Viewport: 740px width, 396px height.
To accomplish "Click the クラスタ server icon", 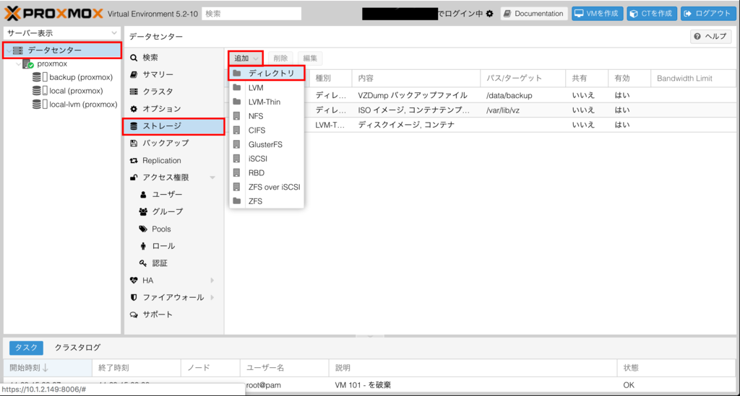I will click(x=134, y=92).
